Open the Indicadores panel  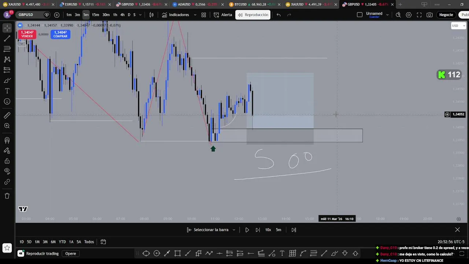tap(176, 15)
